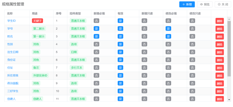Click the 创建人 usage tag
The height and width of the screenshot is (107, 233).
[37, 99]
